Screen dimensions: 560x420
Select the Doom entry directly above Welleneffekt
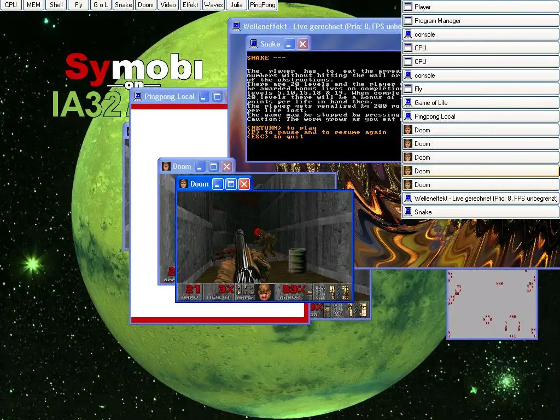480,185
